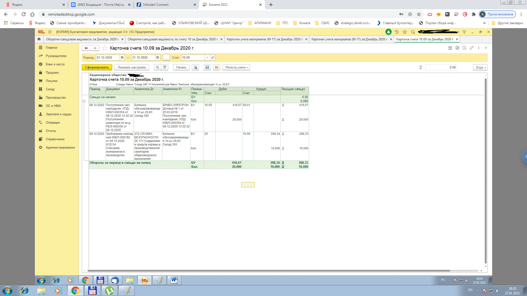The width and height of the screenshot is (527, 296).
Task: Go to the home page house icon
Action: click(x=39, y=39)
